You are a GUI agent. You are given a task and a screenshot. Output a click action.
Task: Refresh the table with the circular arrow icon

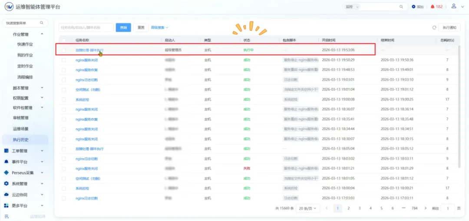[434, 27]
